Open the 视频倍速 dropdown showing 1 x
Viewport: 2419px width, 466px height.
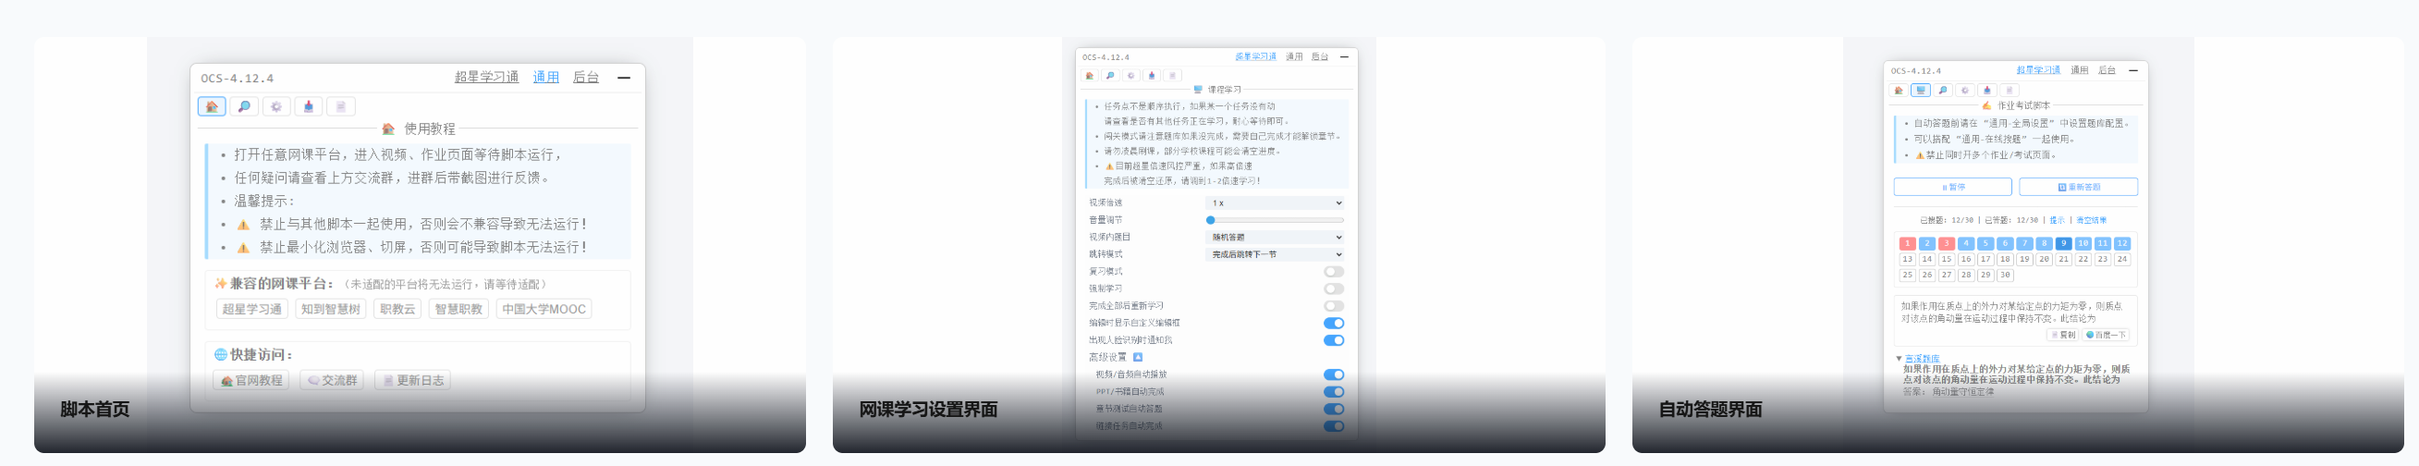pyautogui.click(x=1276, y=202)
